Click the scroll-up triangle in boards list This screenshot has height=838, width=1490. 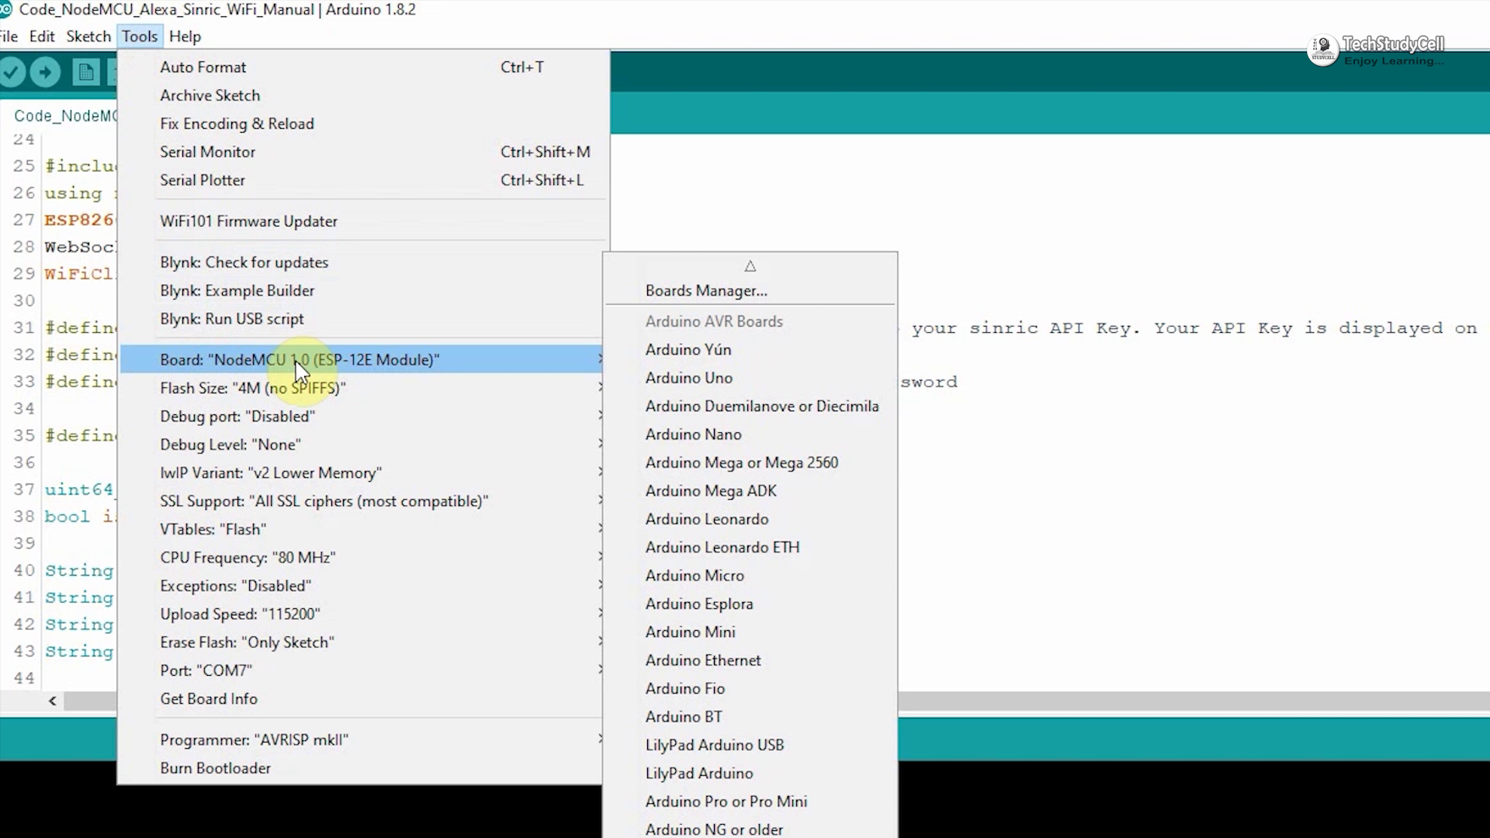tap(750, 266)
